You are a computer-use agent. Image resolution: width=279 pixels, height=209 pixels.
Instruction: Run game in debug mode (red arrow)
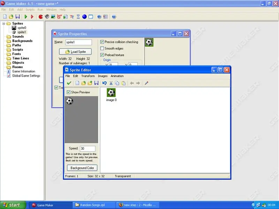coord(32,17)
